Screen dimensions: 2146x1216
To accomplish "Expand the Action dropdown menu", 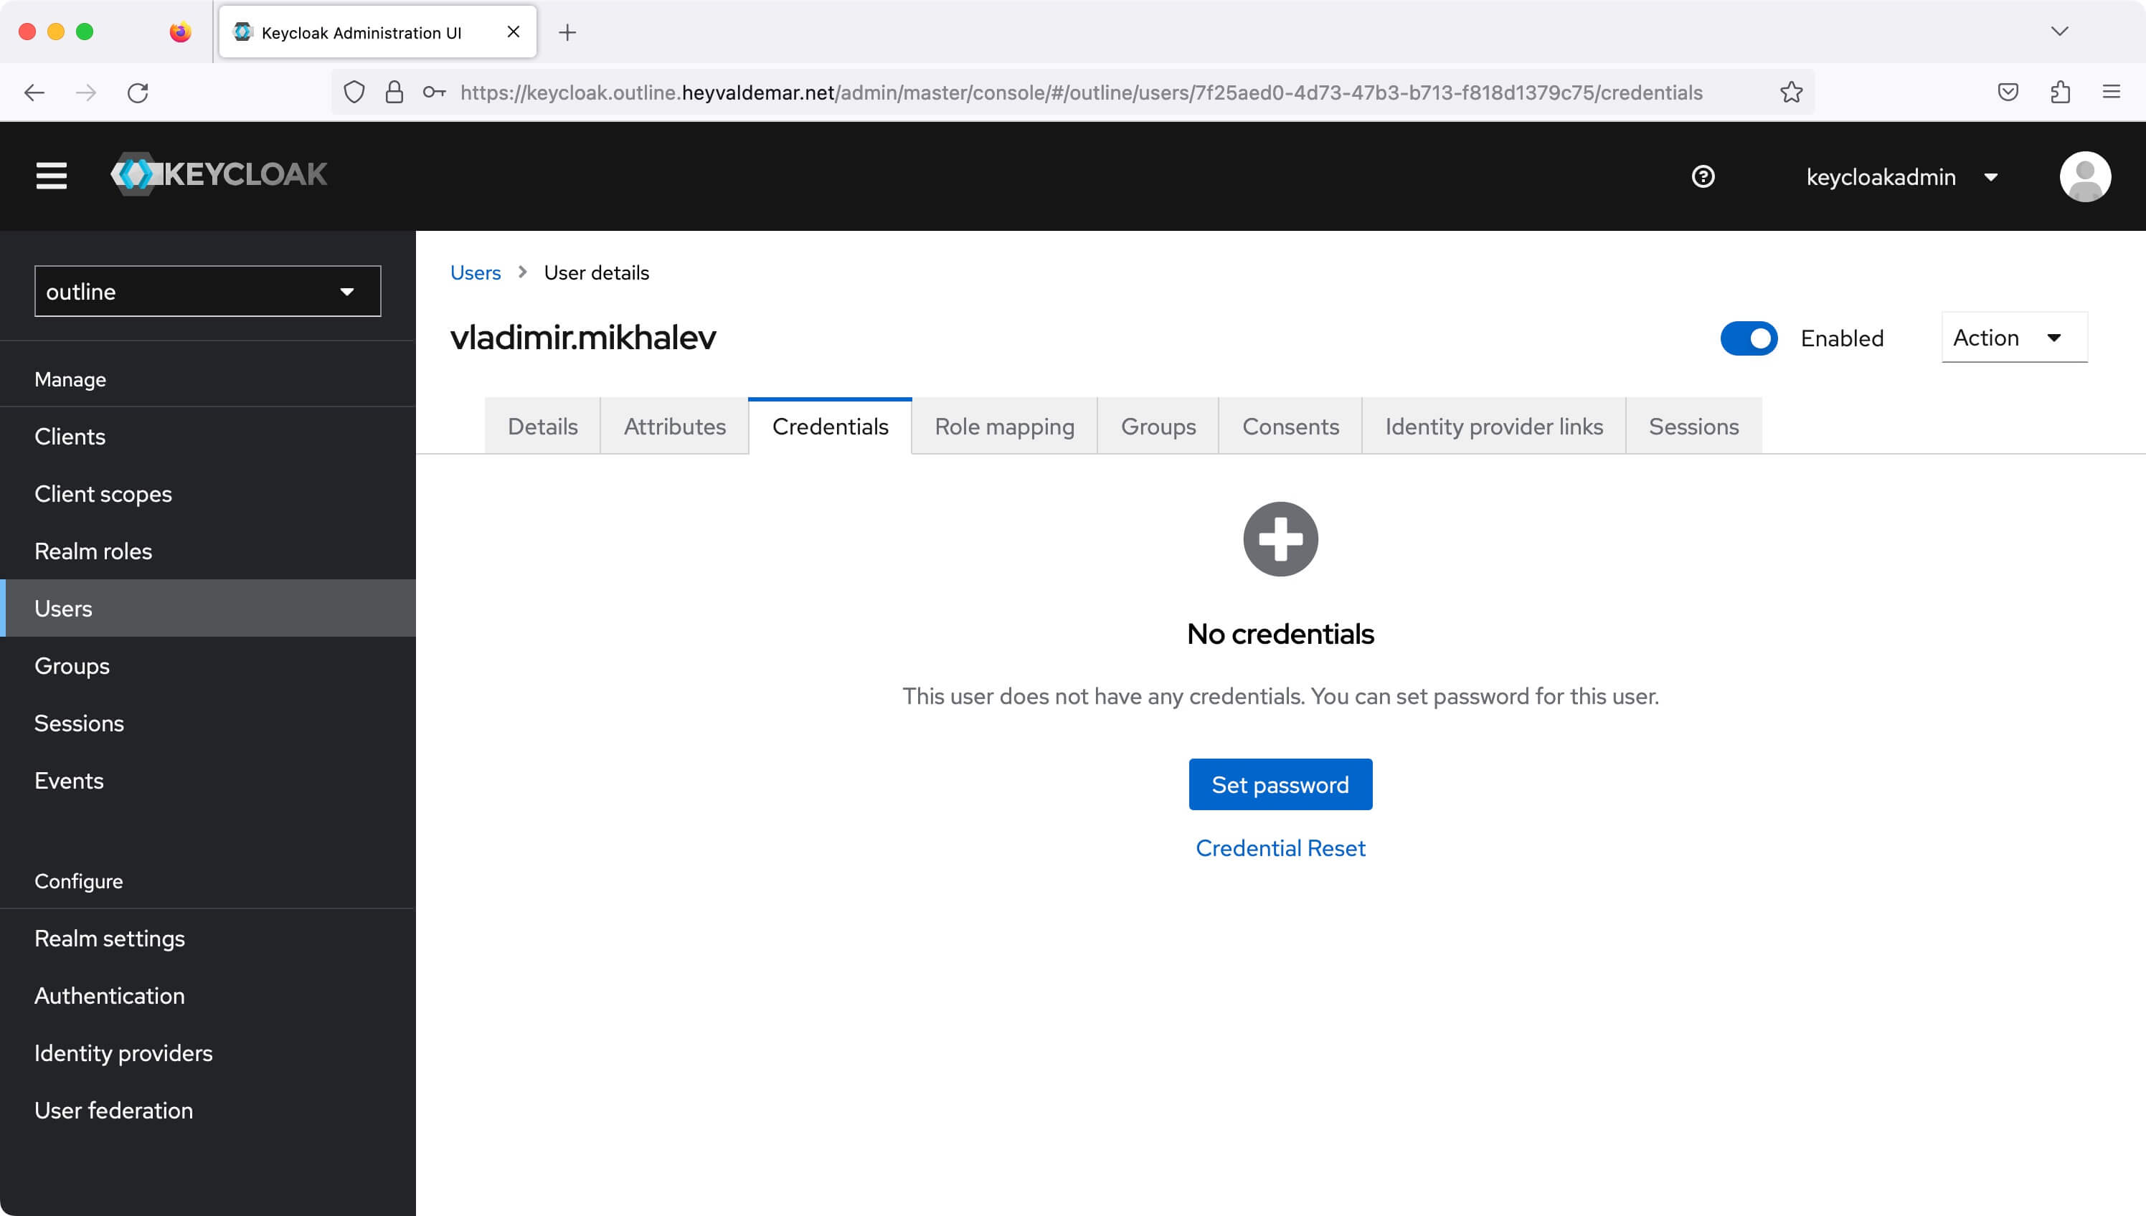I will 2008,338.
